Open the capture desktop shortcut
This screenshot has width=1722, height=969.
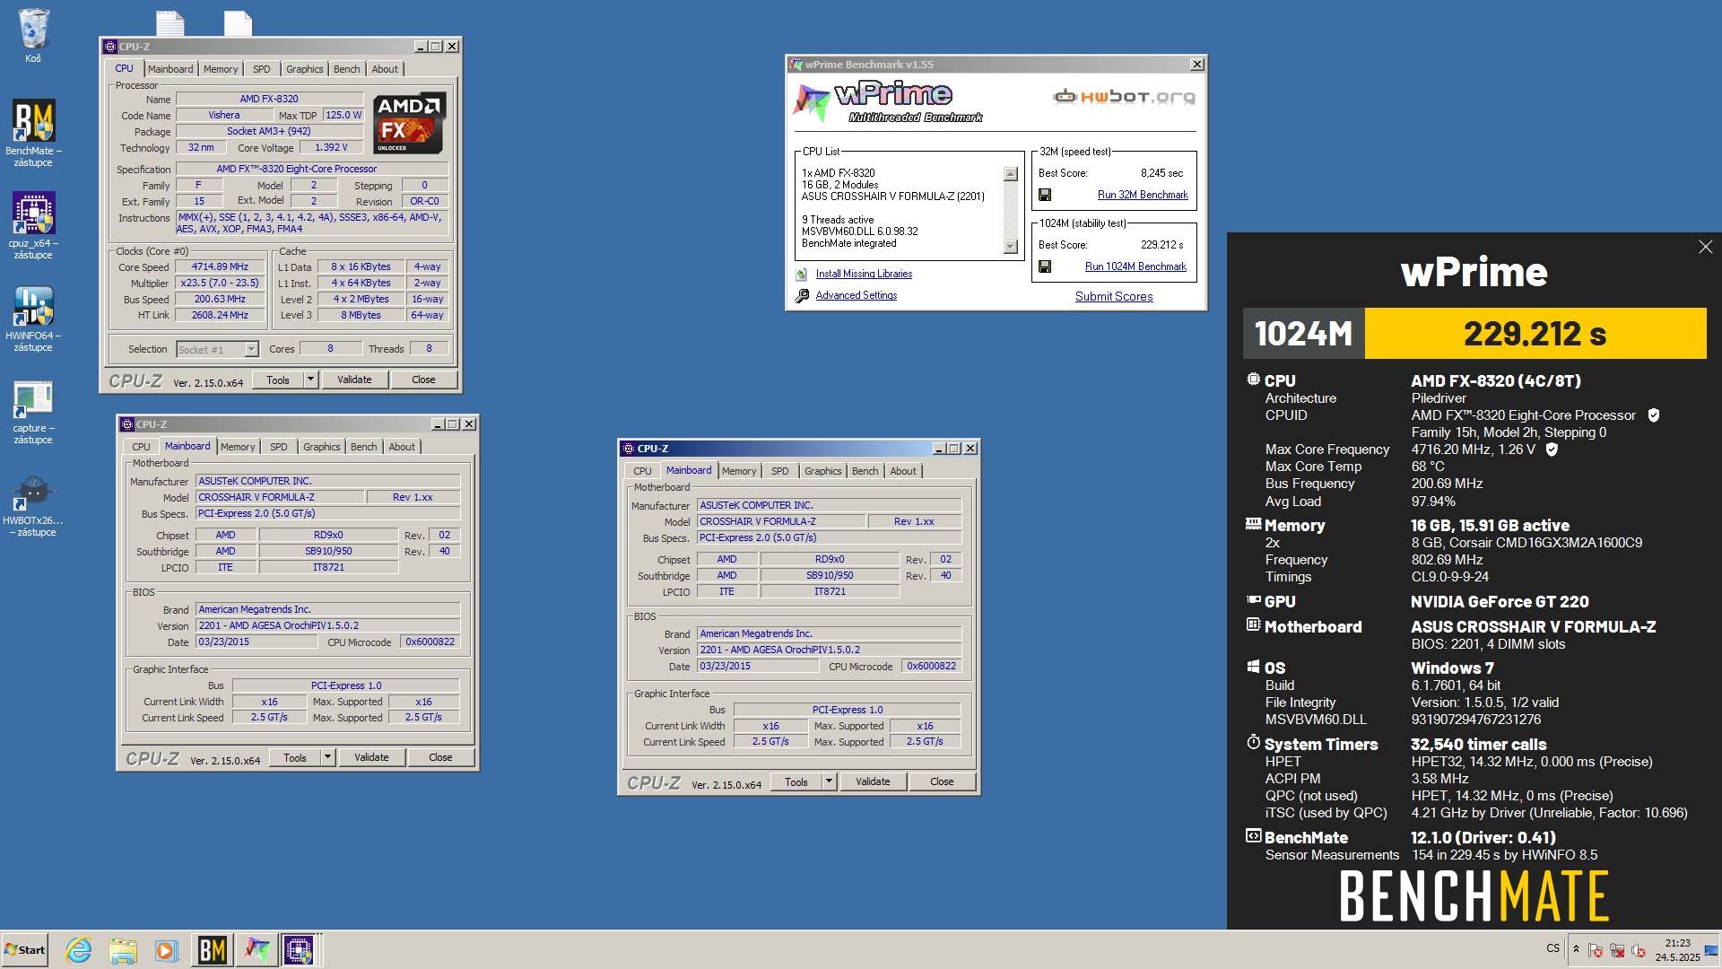pyautogui.click(x=33, y=411)
